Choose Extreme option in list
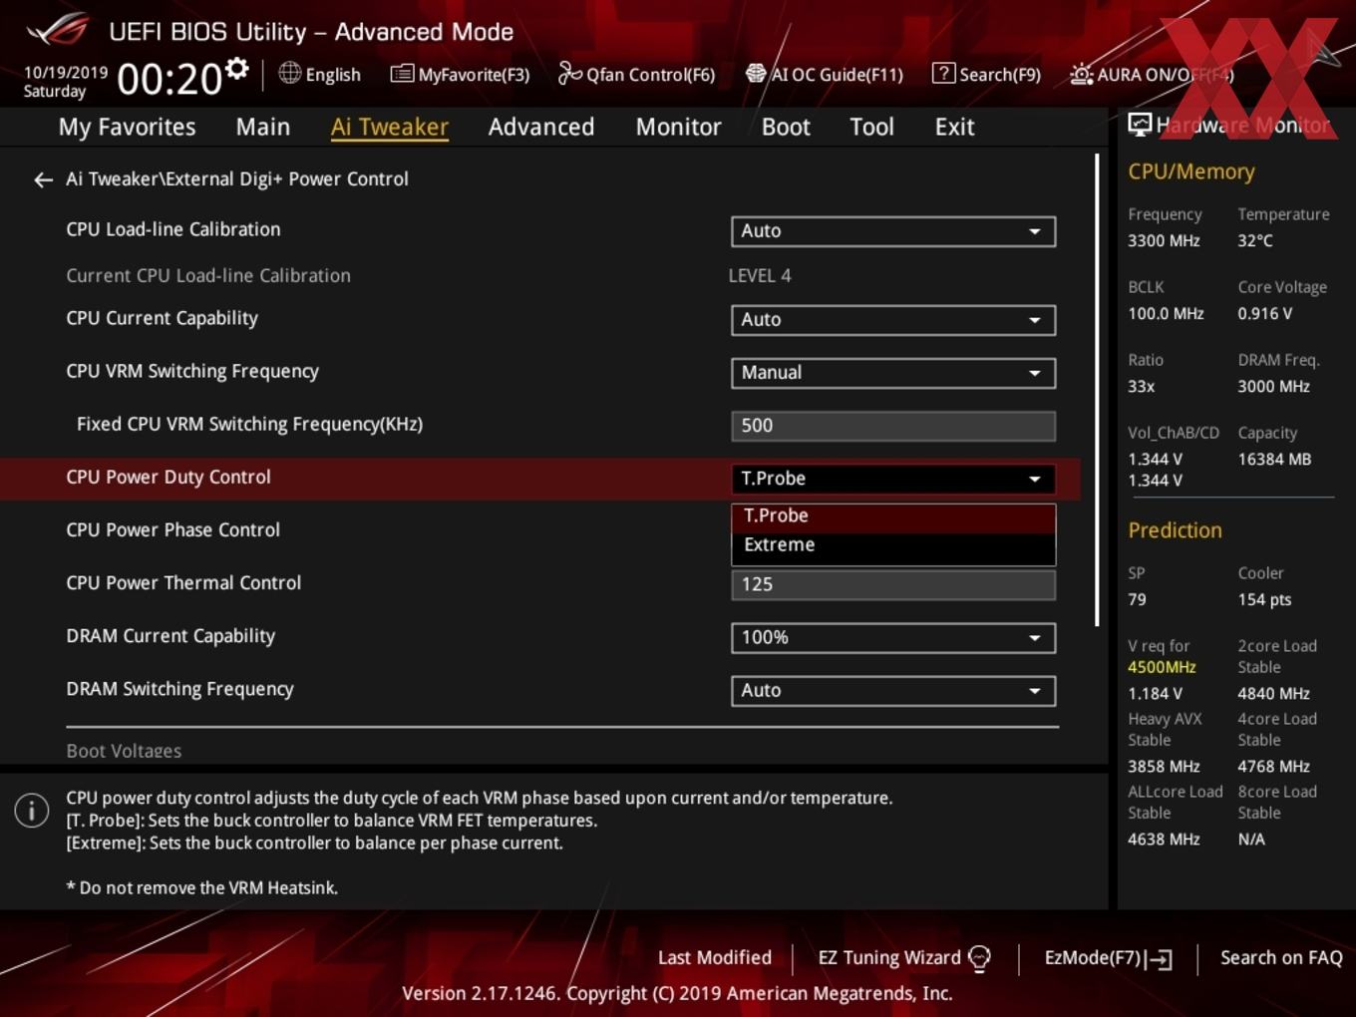Image resolution: width=1356 pixels, height=1017 pixels. click(893, 545)
